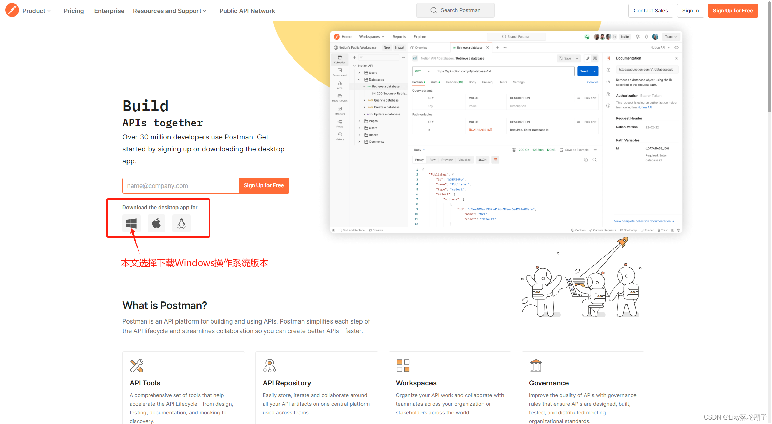Click the Postman app screenshot image

coord(506,132)
